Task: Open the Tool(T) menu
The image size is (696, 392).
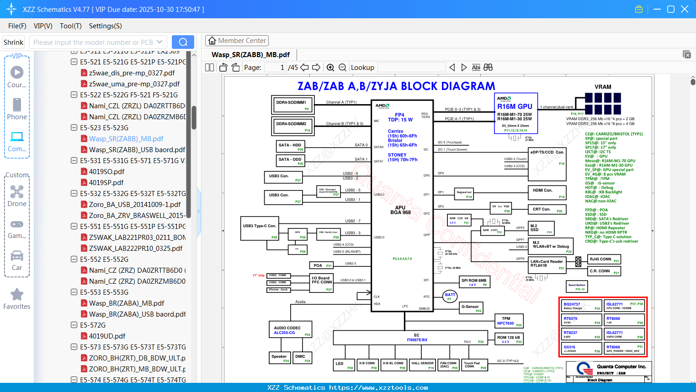Action: click(x=71, y=26)
